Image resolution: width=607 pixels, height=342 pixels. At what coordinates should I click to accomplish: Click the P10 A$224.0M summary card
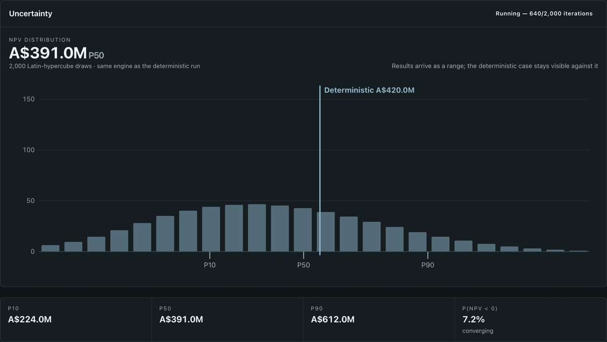[x=76, y=320]
